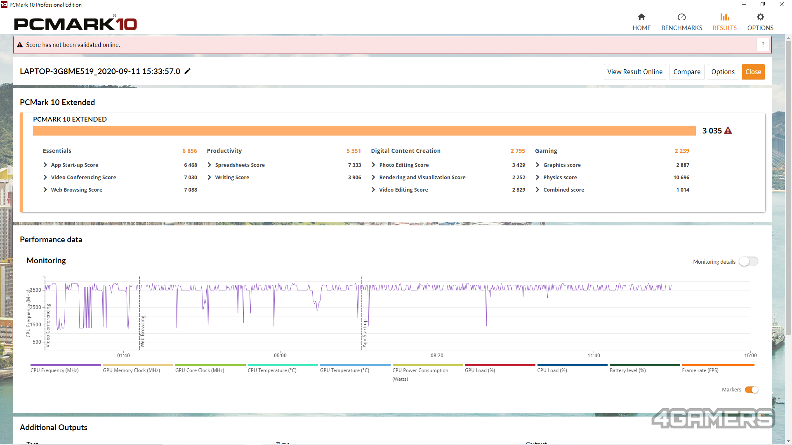This screenshot has height=445, width=792.
Task: Click the Physics score value 10 696
Action: pyautogui.click(x=681, y=177)
